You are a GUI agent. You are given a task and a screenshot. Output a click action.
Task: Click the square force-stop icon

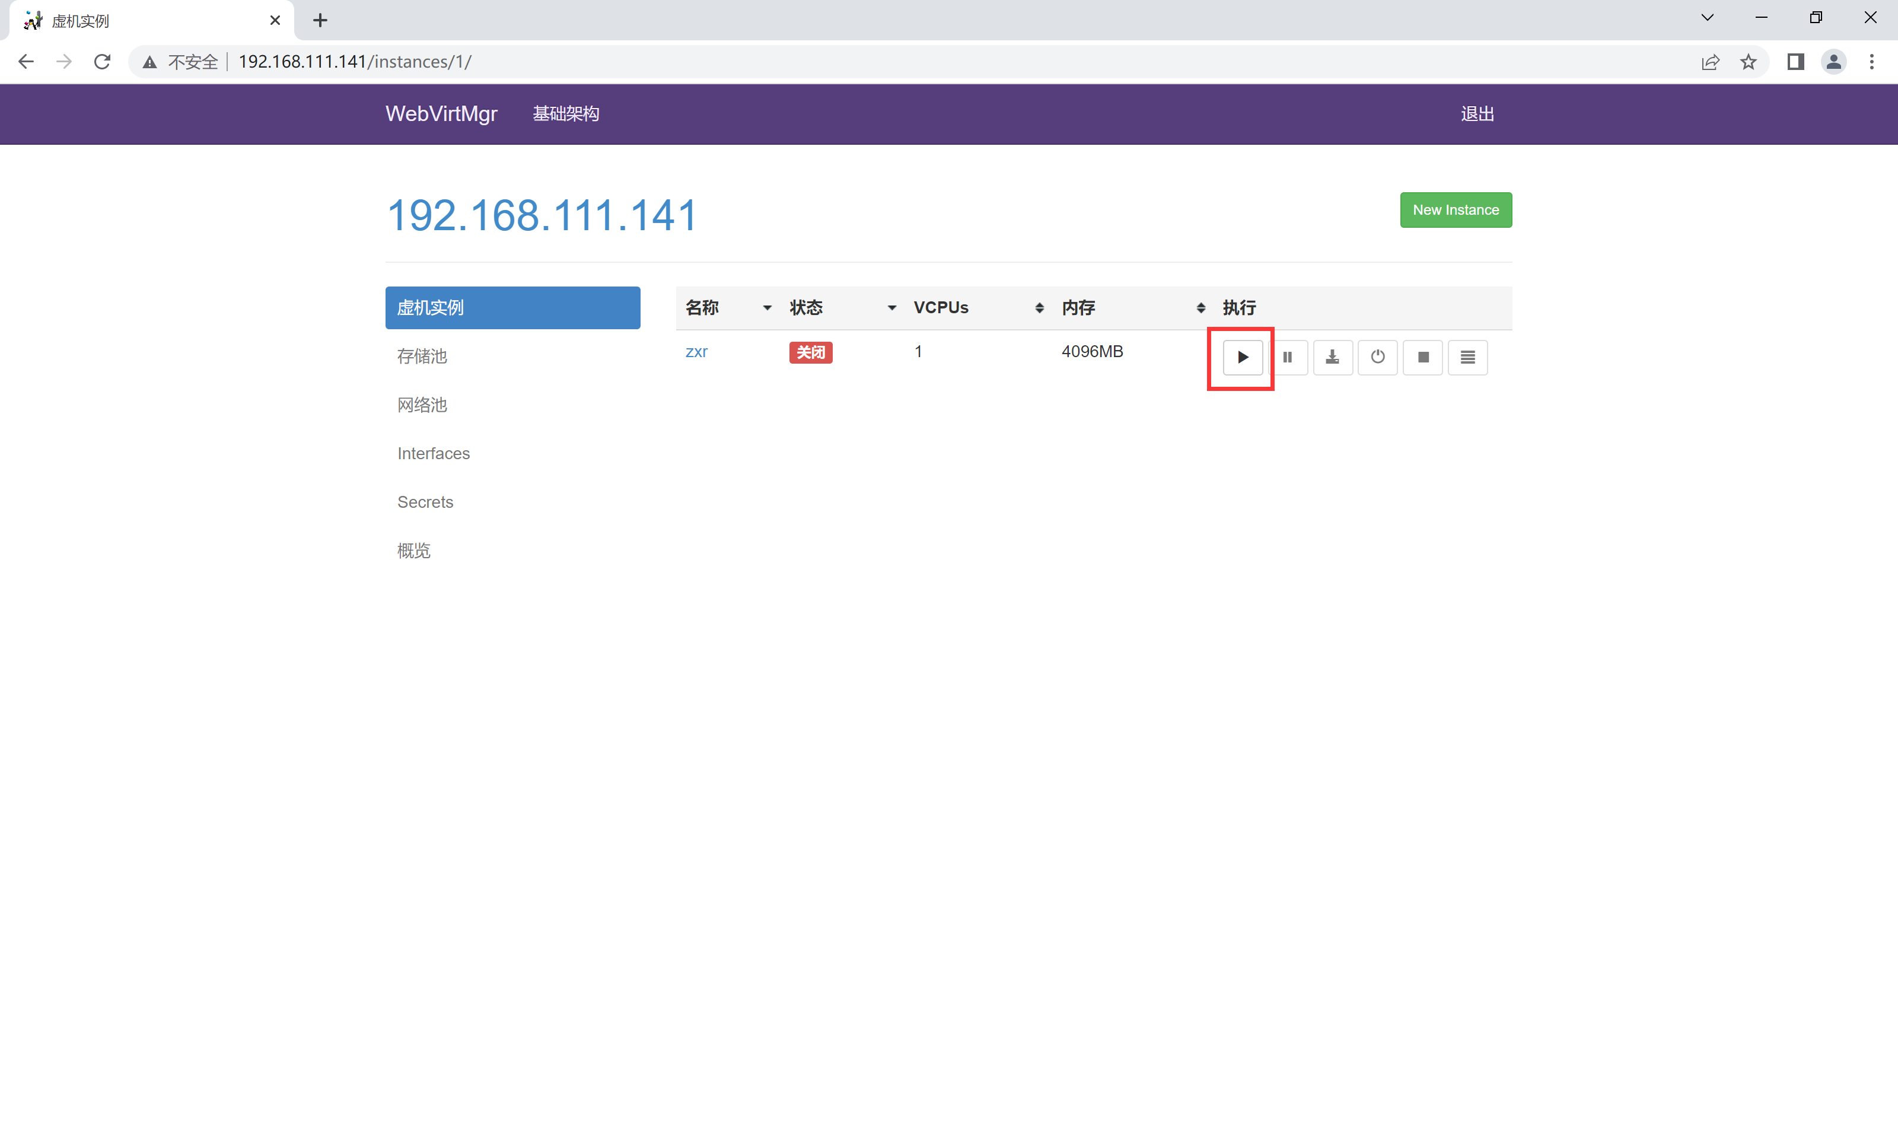[x=1422, y=357]
